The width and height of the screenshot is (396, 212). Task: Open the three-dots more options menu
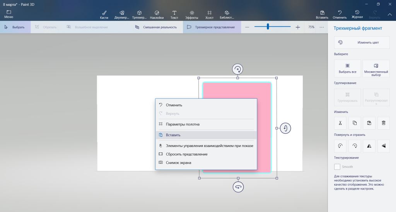tap(322, 27)
